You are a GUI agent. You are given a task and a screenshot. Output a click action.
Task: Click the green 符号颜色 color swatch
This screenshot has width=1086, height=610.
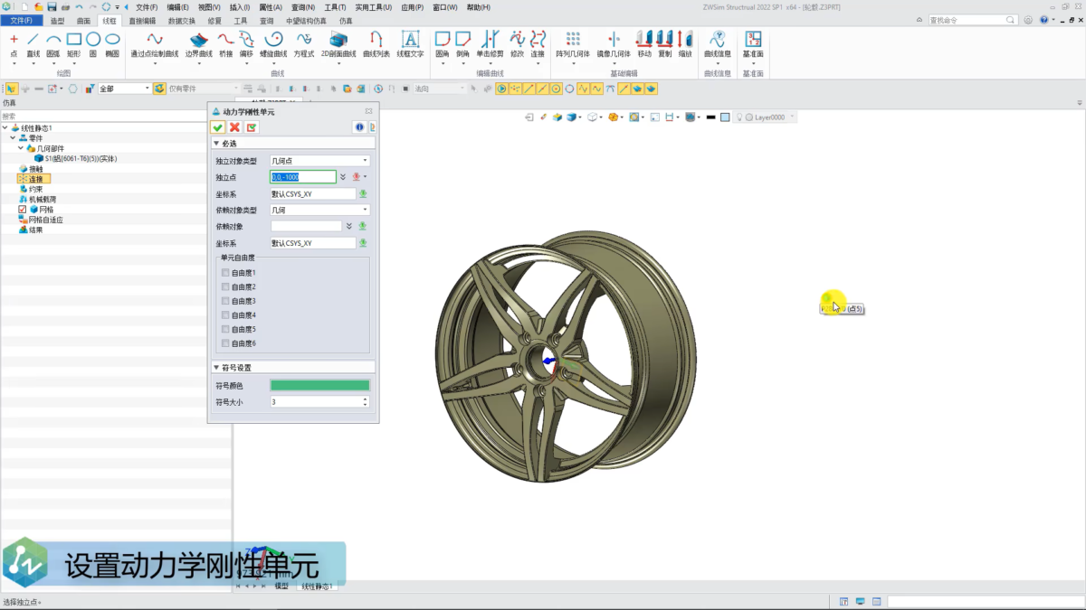319,386
